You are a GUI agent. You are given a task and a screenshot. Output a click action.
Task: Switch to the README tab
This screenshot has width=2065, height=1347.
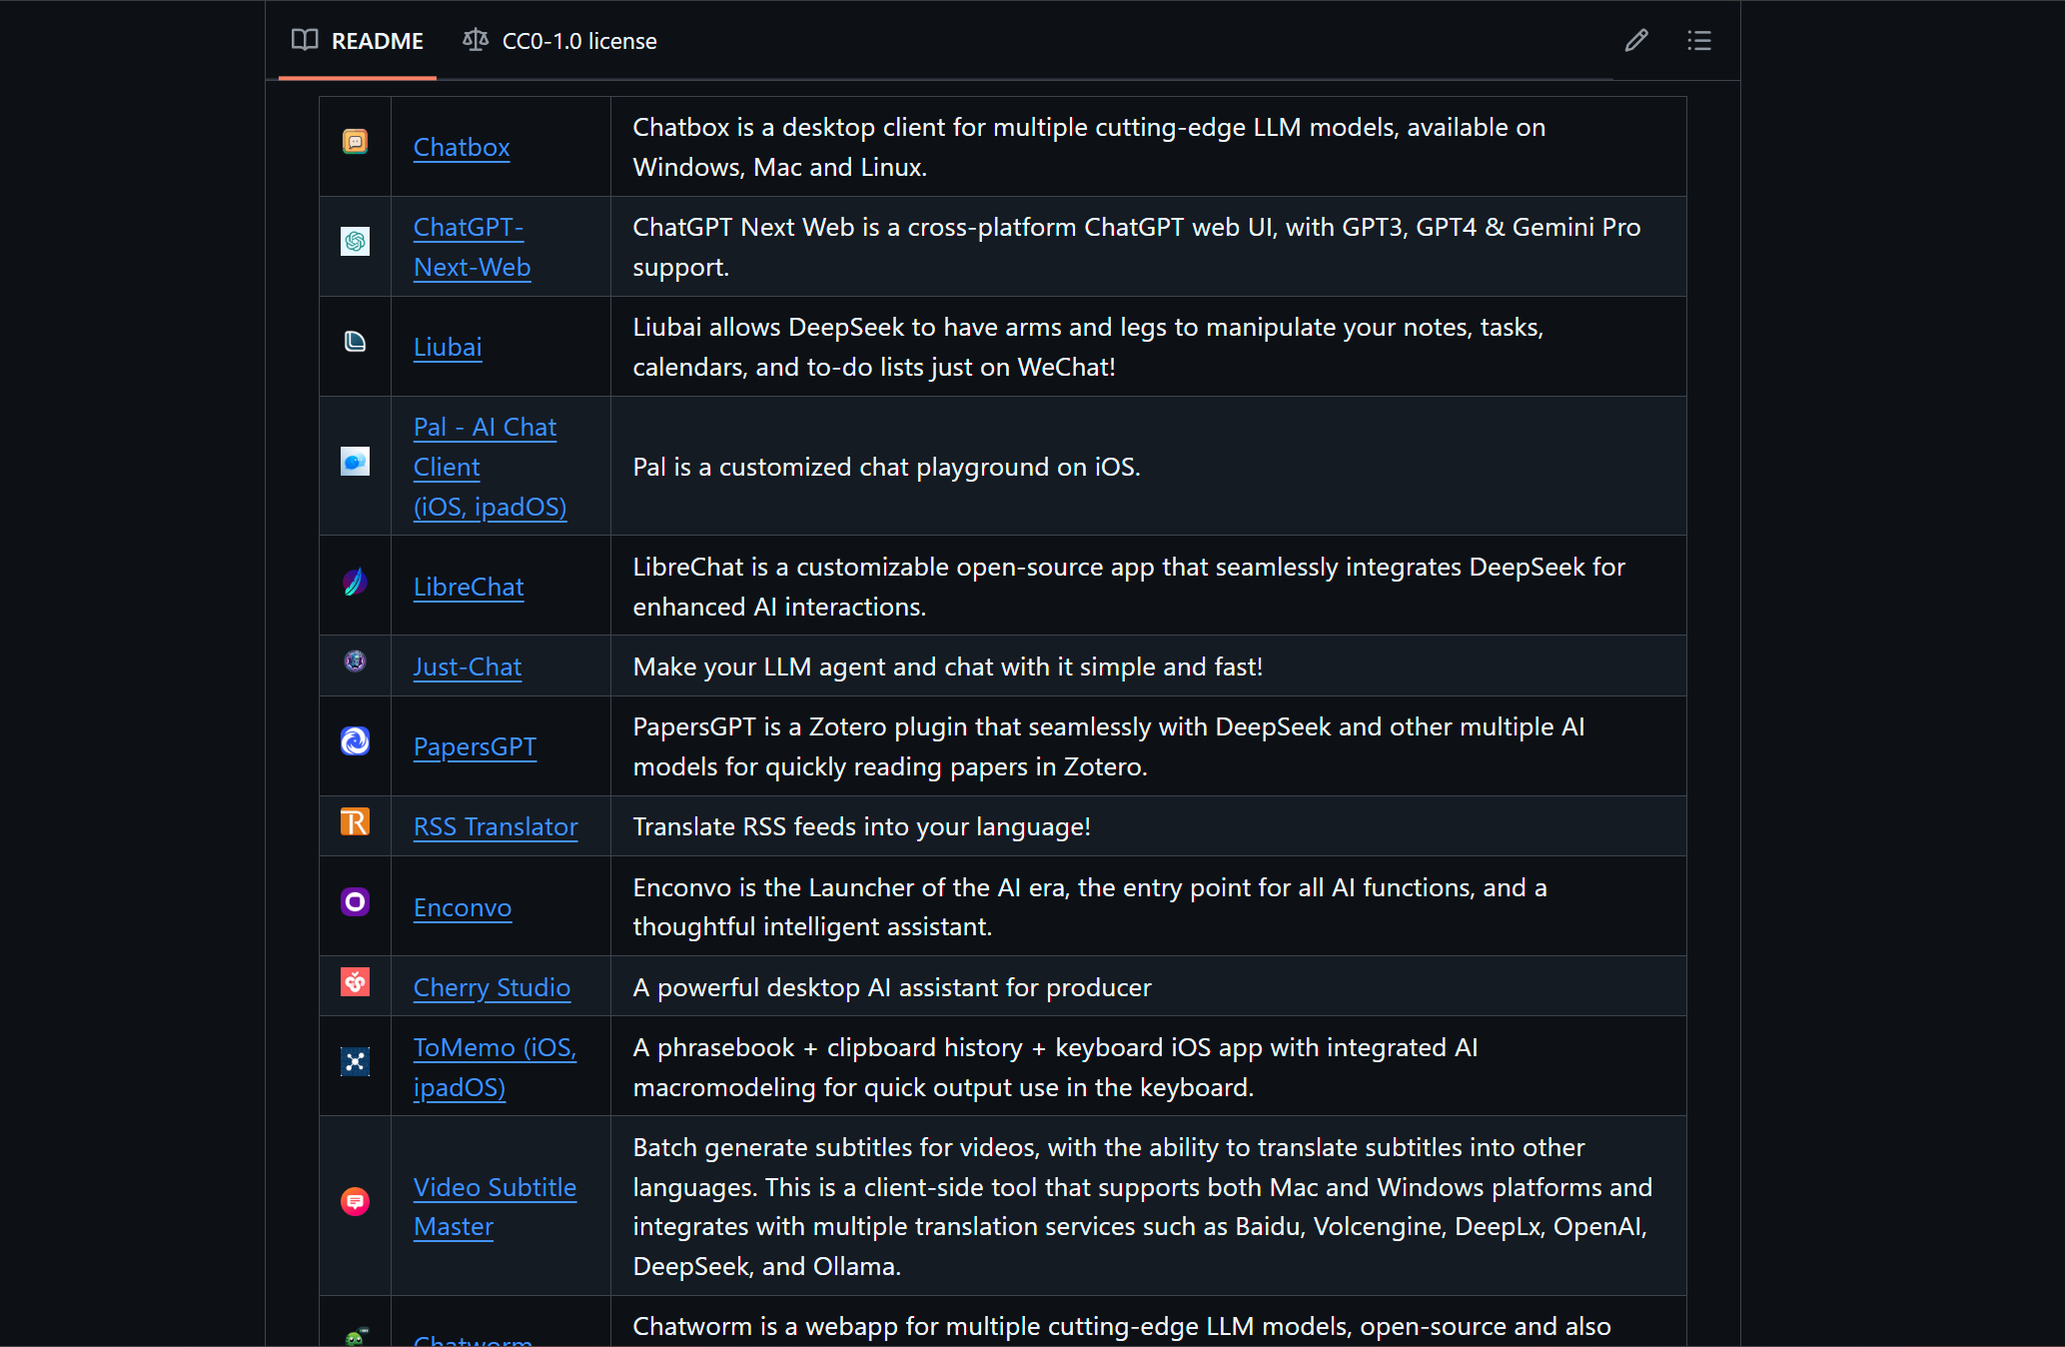[358, 41]
